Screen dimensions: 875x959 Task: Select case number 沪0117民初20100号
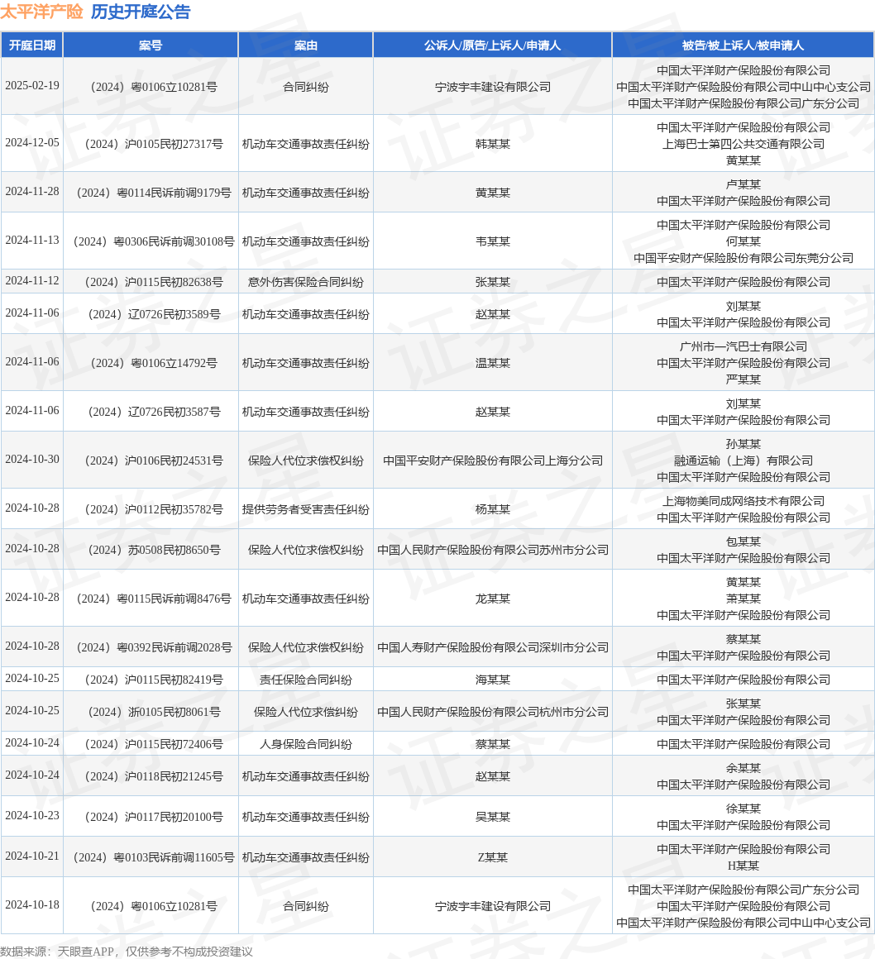tap(174, 817)
